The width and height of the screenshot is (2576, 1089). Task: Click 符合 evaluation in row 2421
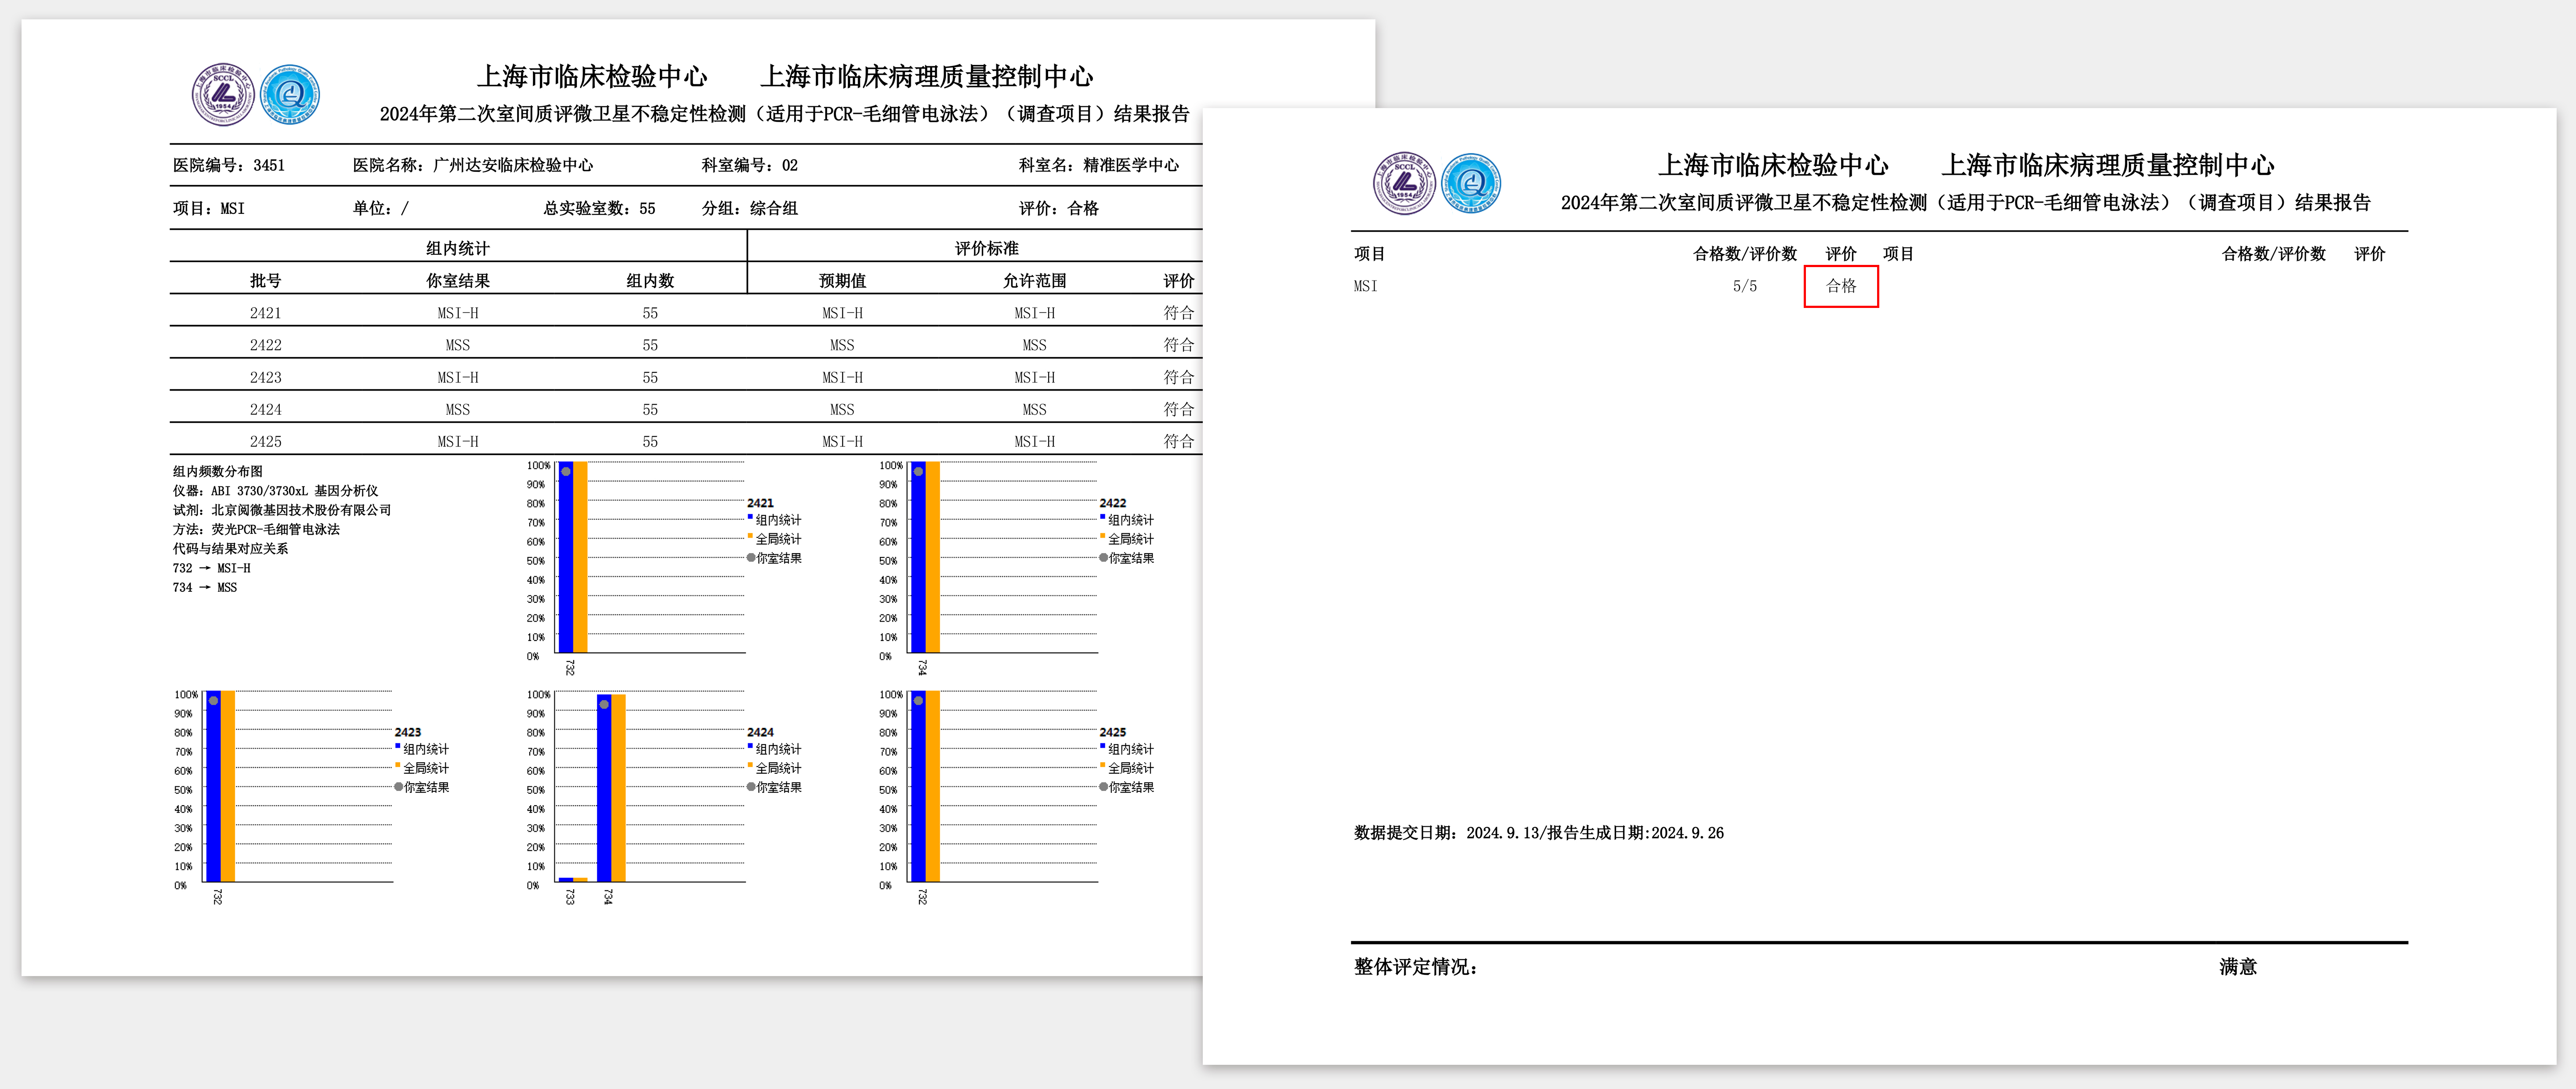(1178, 313)
